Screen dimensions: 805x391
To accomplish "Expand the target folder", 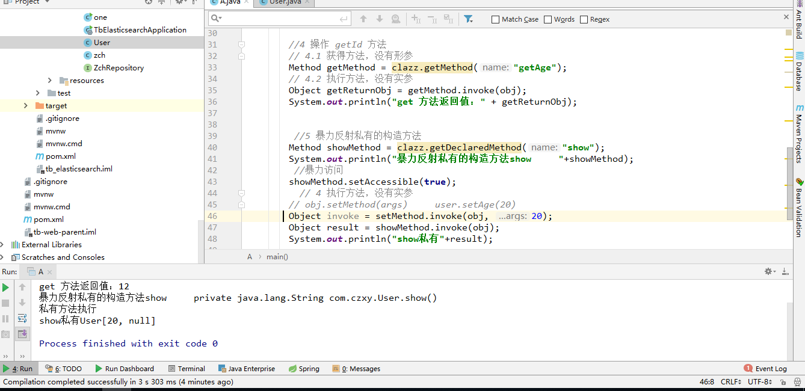I will tap(26, 106).
